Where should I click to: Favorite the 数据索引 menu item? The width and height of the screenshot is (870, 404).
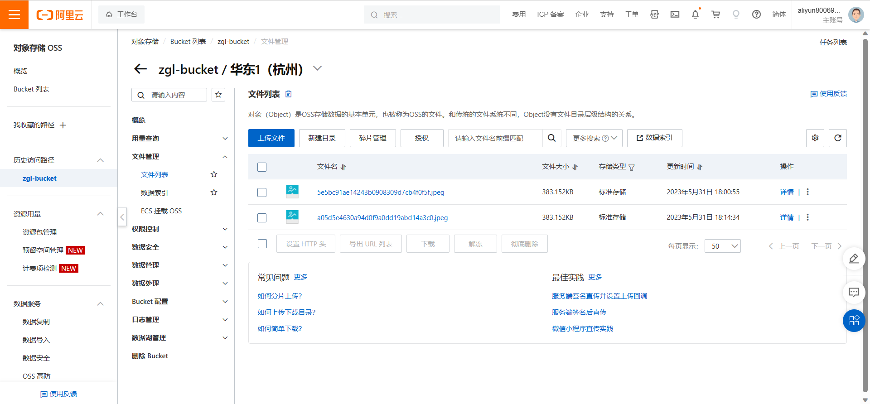pos(214,192)
